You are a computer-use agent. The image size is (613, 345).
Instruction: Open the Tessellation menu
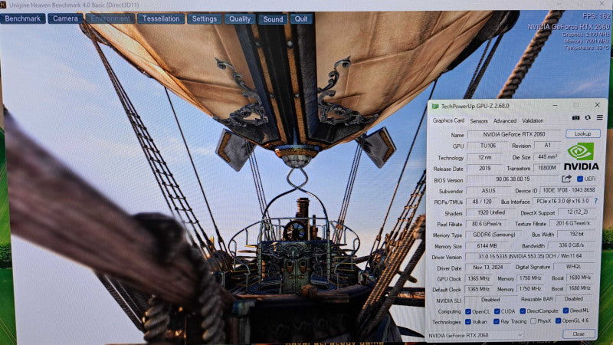(x=161, y=18)
